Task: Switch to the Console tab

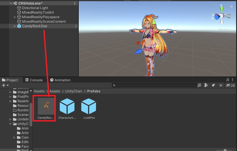Action: coord(34,80)
